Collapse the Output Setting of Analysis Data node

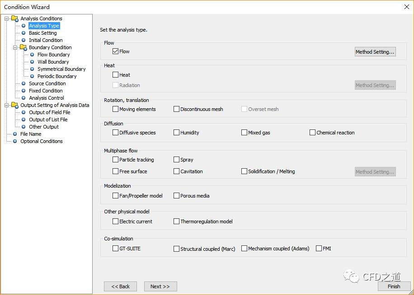pos(7,105)
